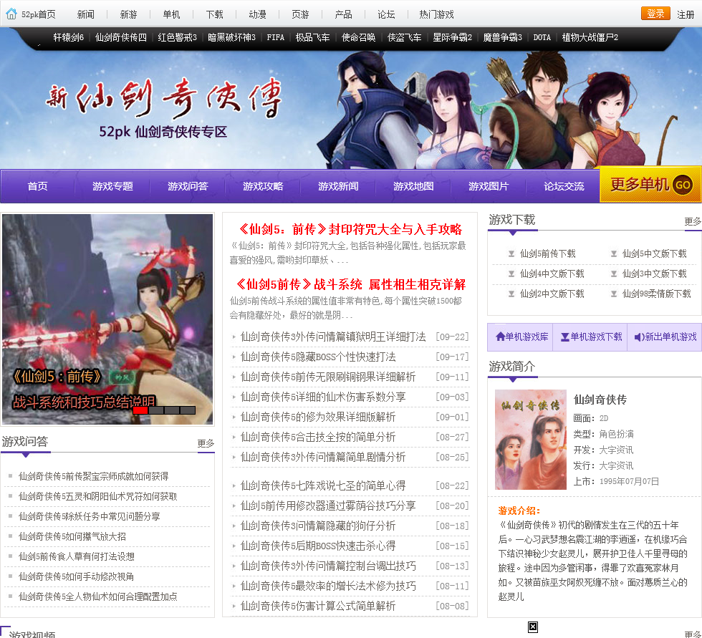Image resolution: width=702 pixels, height=638 pixels.
Task: Open the 游戏图片 navigation tab
Action: [x=489, y=186]
